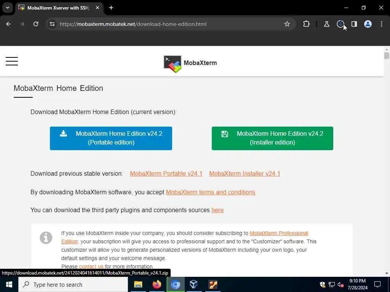Open the orange tool taskbar app icon
This screenshot has width=390, height=292.
[213, 284]
